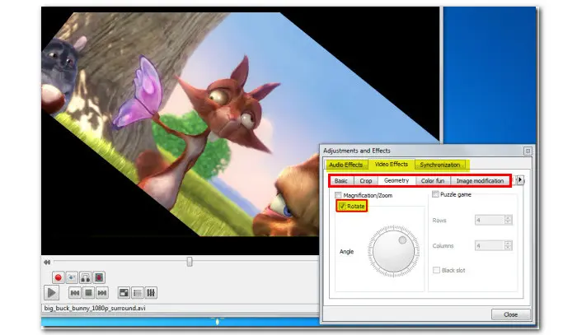577x335 pixels.
Task: Click the Columns spin box field
Action: click(x=494, y=245)
